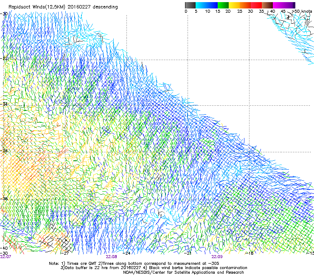Click the brown 35–40 knots legend swatch
The width and height of the screenshot is (314, 275).
click(x=267, y=5)
